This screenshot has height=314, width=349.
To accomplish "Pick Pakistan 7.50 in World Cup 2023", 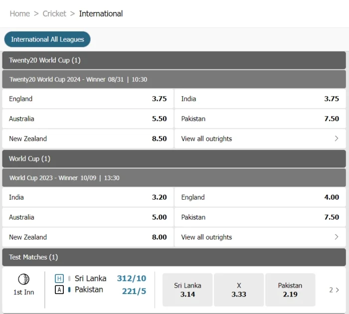I will [x=260, y=217].
